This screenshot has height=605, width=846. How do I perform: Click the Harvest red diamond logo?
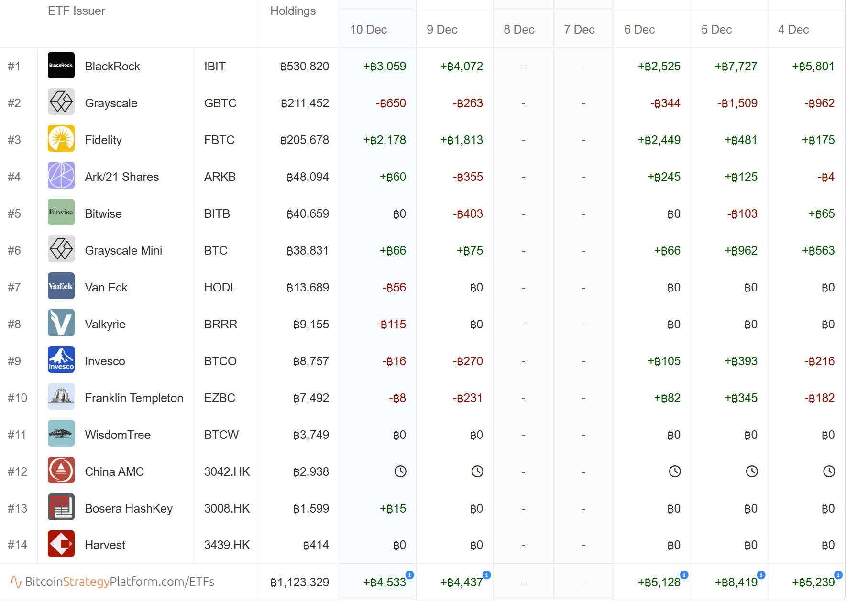(x=61, y=544)
